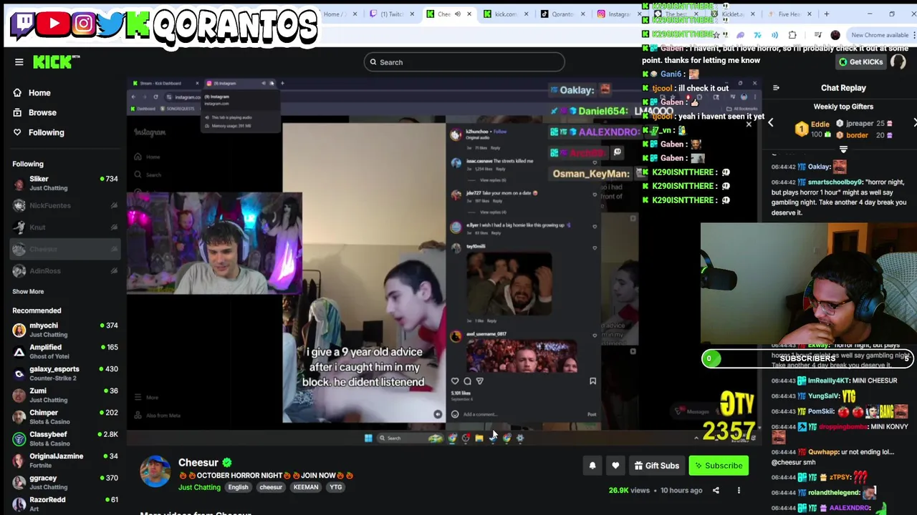This screenshot has height=515, width=917.
Task: Click New Chrome available update button
Action: pyautogui.click(x=879, y=35)
